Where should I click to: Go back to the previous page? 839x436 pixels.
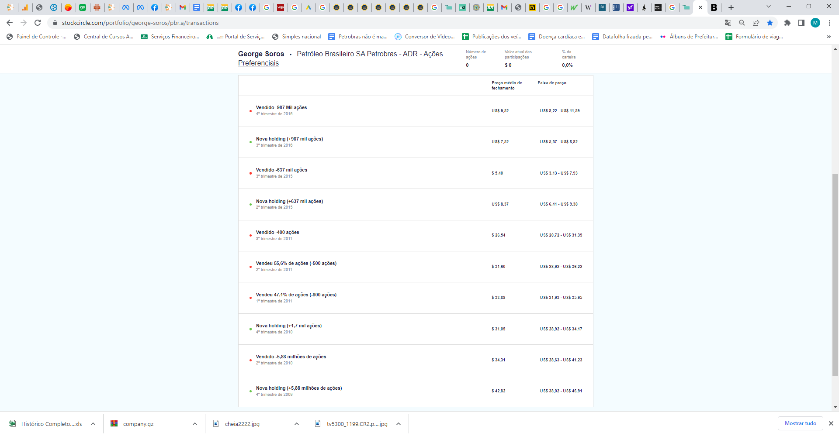(x=10, y=23)
